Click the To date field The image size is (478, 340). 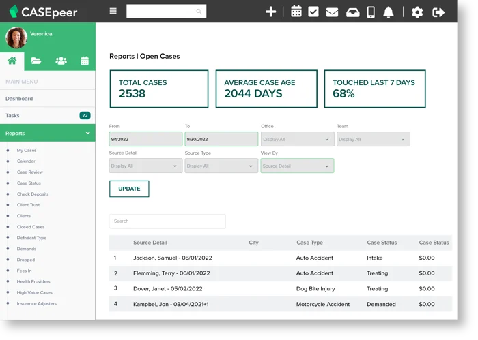[221, 139]
